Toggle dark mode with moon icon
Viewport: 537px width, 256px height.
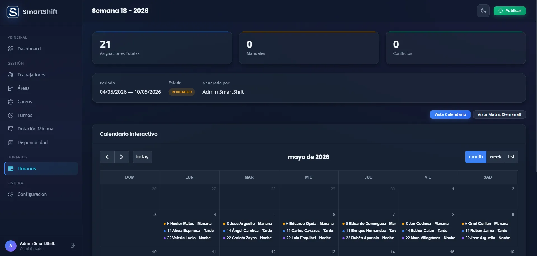[x=483, y=11]
